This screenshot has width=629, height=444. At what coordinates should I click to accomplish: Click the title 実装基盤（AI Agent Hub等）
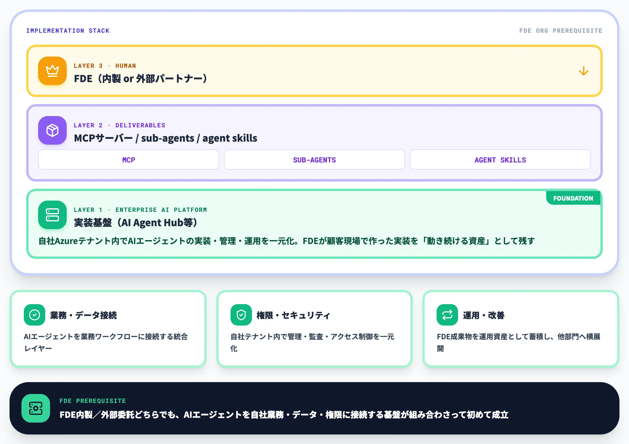point(136,223)
